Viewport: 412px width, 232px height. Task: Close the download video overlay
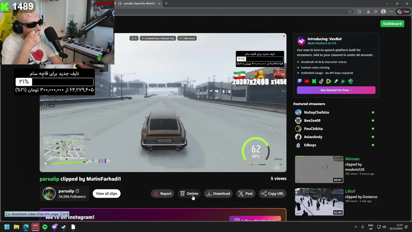(67, 214)
